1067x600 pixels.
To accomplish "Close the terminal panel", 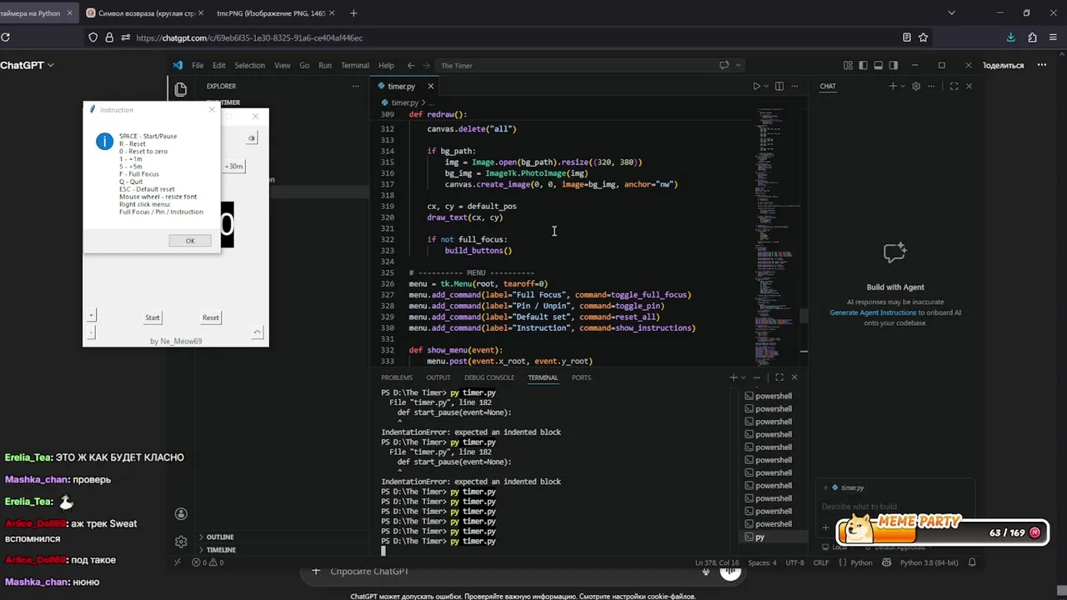I will (794, 377).
